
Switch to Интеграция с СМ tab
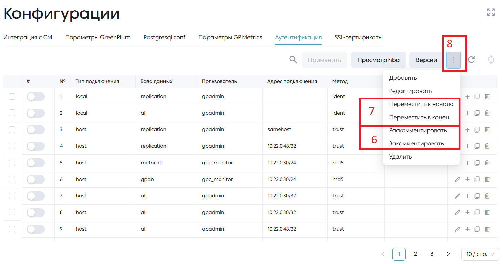(28, 37)
